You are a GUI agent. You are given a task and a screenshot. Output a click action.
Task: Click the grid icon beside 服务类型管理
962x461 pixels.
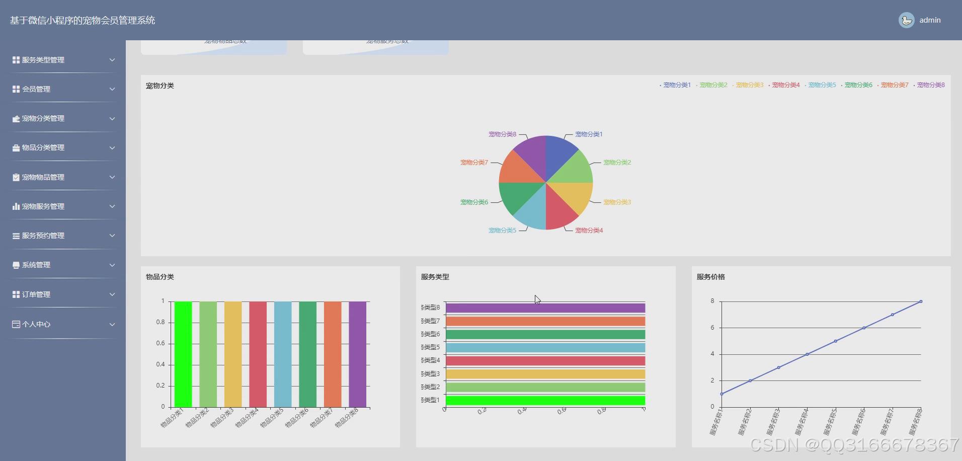[x=16, y=60]
